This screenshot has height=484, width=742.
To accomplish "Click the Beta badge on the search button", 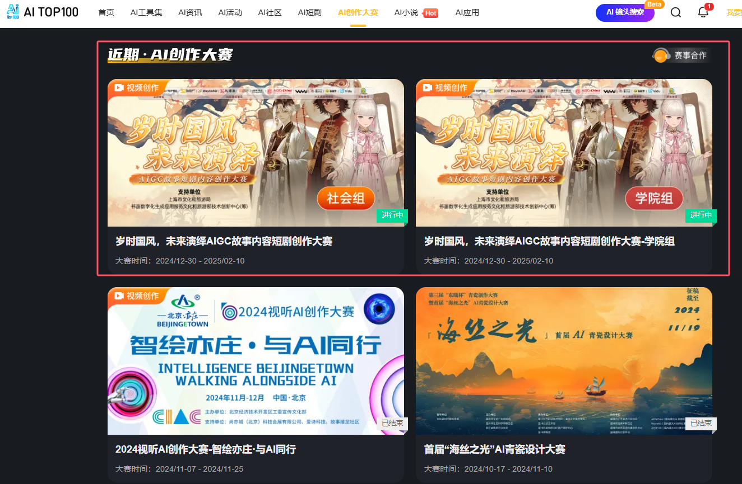I will [654, 4].
